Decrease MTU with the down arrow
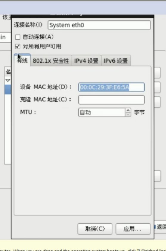The height and width of the screenshot is (251, 166). point(128,114)
